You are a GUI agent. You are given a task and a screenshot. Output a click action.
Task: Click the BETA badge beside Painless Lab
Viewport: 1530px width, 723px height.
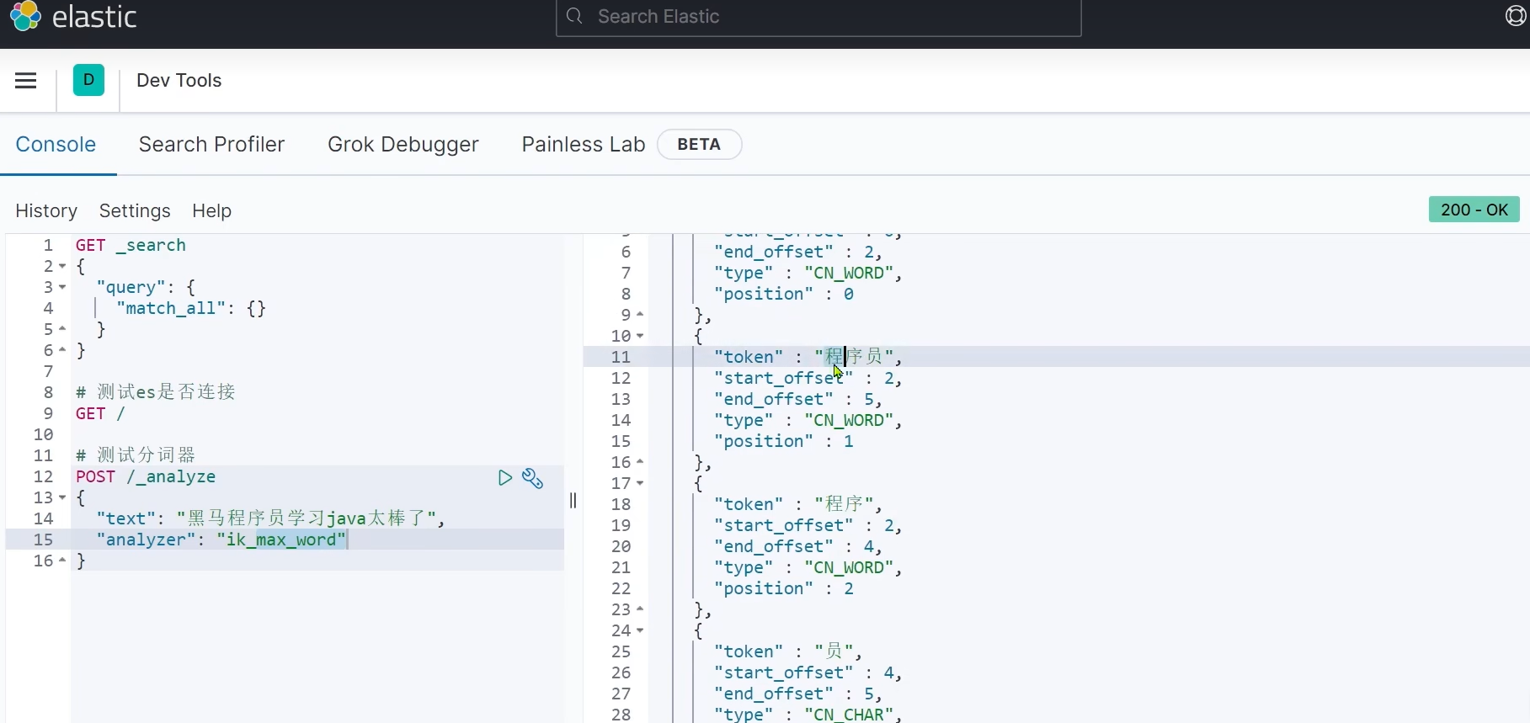[x=699, y=144]
